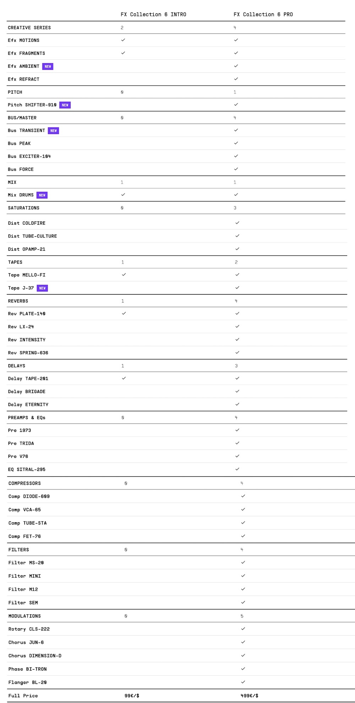Click the Efx FRAGMENTS product name
355x703 pixels.
(27, 53)
